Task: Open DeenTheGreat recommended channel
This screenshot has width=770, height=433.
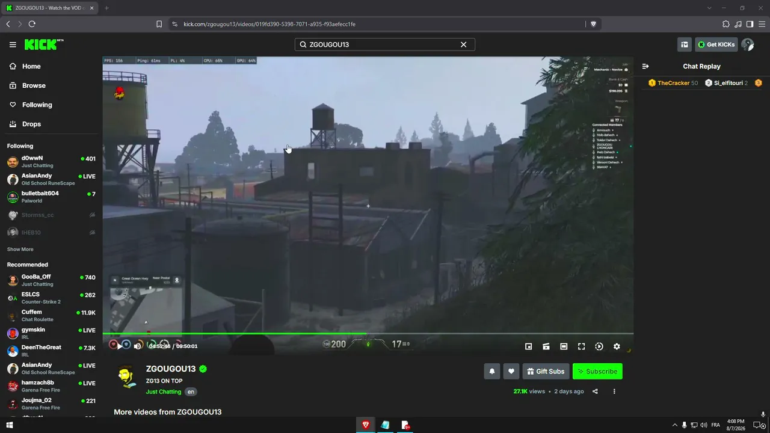Action: tap(51, 351)
